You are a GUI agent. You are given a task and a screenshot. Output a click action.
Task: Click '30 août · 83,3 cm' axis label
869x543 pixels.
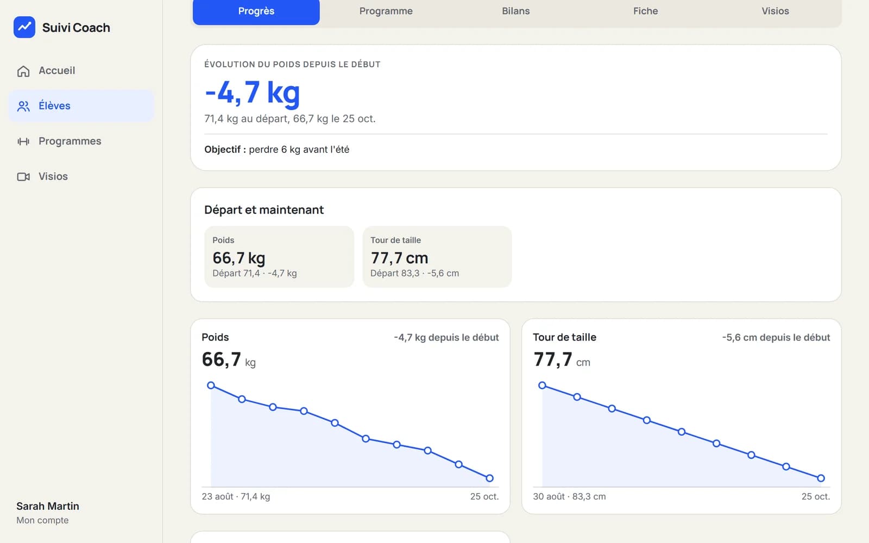click(569, 496)
